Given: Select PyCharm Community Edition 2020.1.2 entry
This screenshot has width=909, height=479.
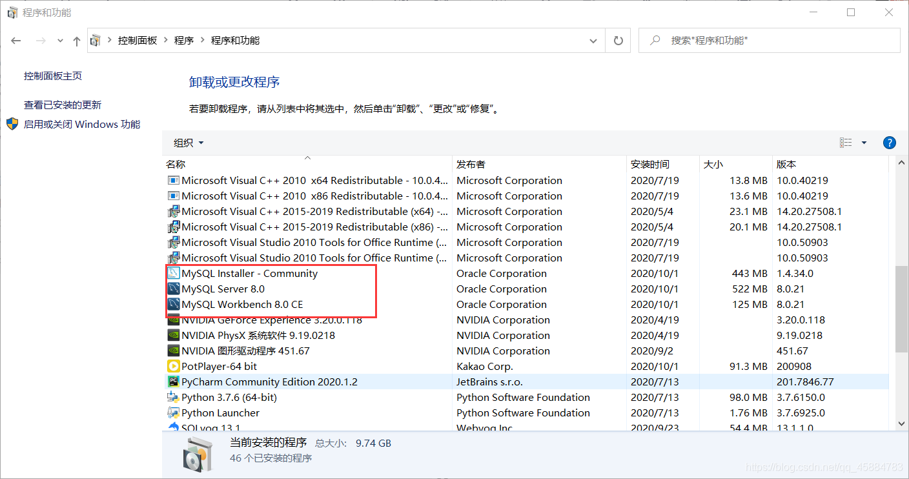Looking at the screenshot, I should click(x=270, y=382).
